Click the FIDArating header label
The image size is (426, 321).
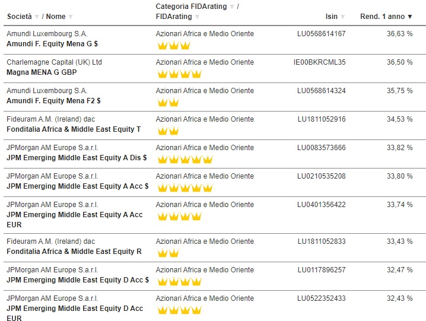(x=174, y=17)
